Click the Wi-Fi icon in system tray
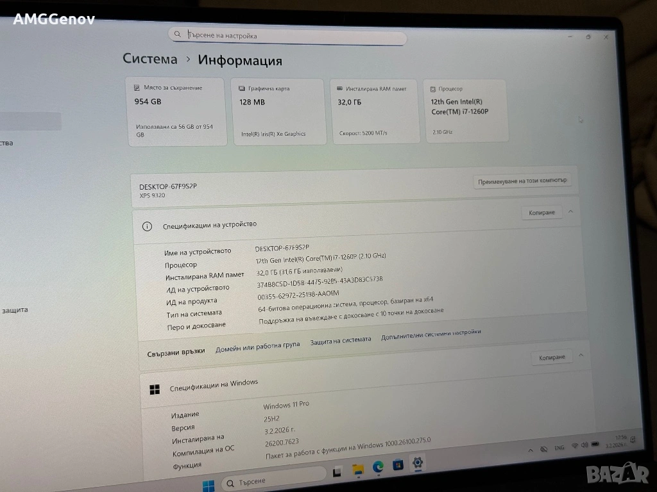The width and height of the screenshot is (657, 492). tap(575, 446)
